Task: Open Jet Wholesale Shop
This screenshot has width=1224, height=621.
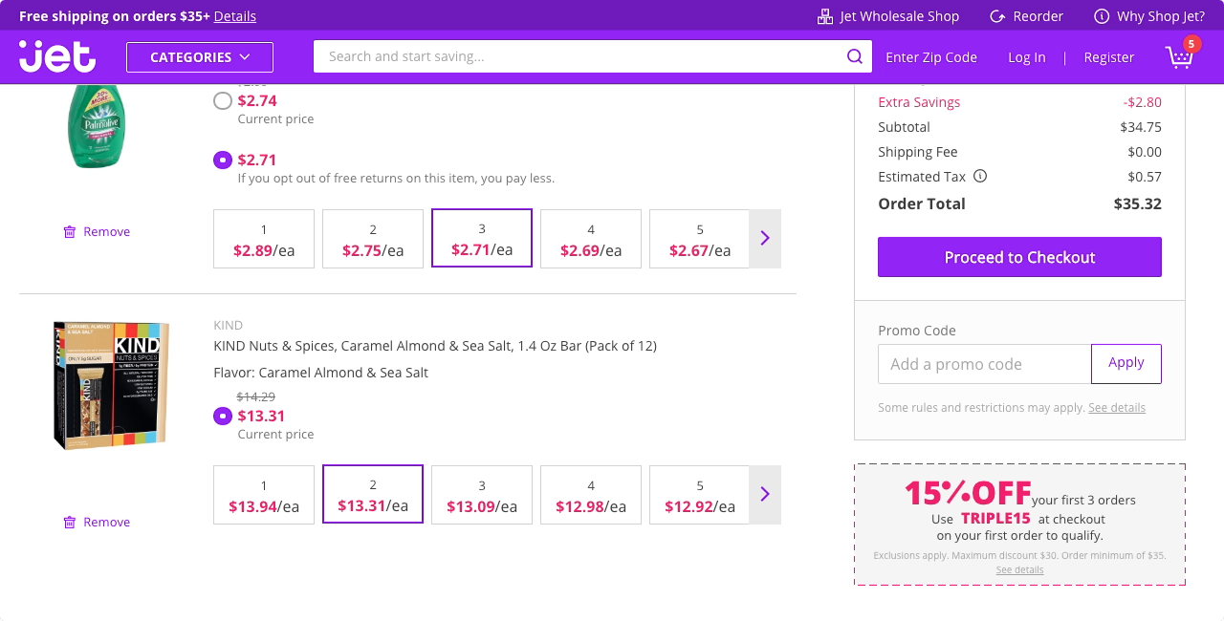Action: click(888, 16)
